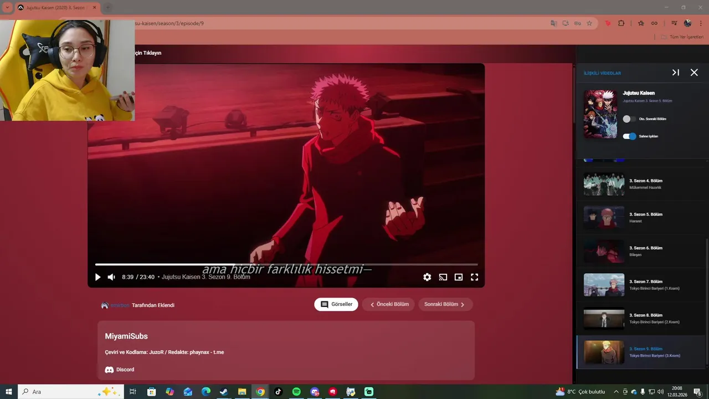Click the install app icon
Image resolution: width=709 pixels, height=399 pixels.
pos(566,23)
